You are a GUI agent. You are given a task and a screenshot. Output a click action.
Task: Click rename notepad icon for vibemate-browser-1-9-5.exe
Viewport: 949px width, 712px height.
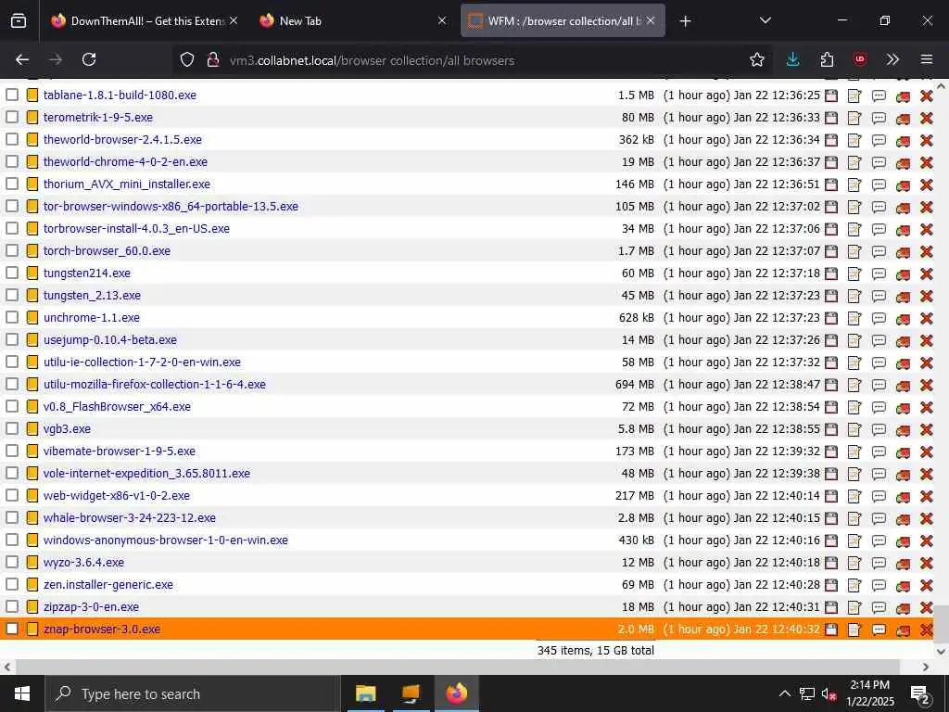854,452
